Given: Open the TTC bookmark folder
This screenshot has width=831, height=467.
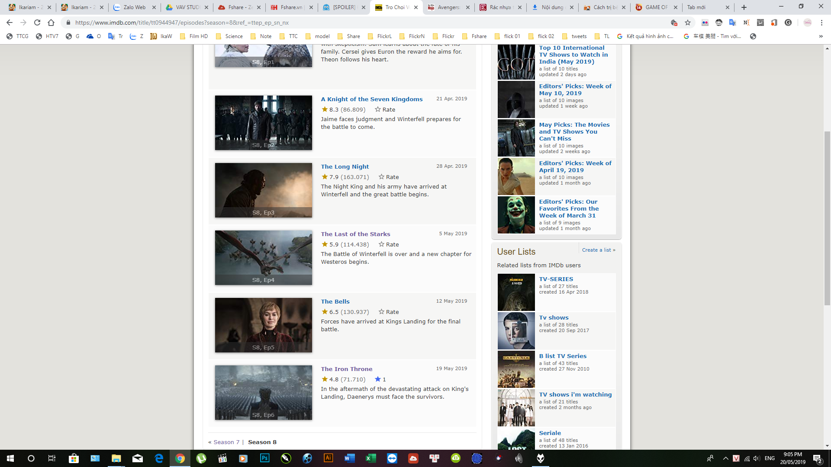Looking at the screenshot, I should point(289,36).
